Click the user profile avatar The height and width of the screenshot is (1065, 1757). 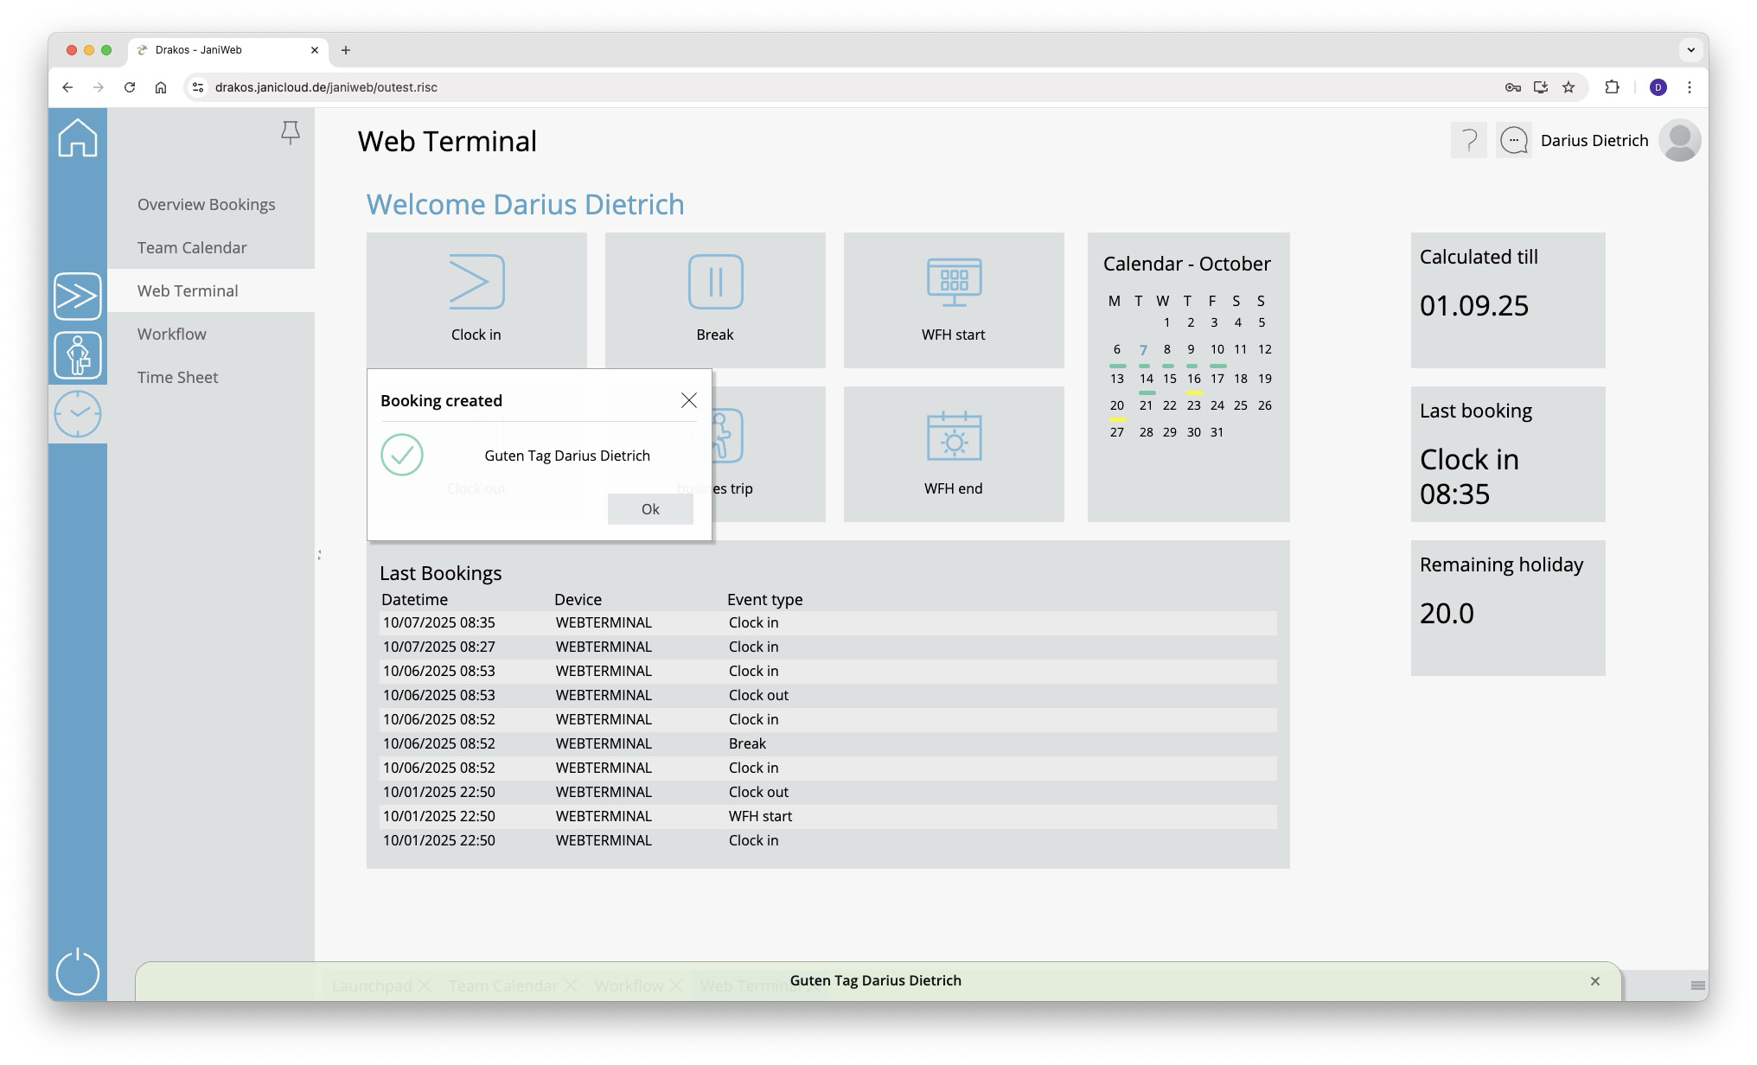click(x=1679, y=140)
